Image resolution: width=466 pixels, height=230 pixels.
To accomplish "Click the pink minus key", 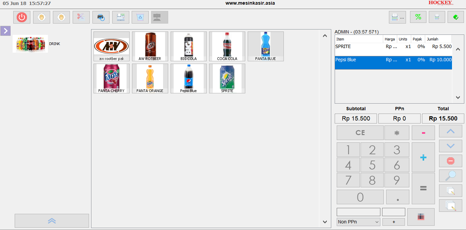I will coord(423,133).
